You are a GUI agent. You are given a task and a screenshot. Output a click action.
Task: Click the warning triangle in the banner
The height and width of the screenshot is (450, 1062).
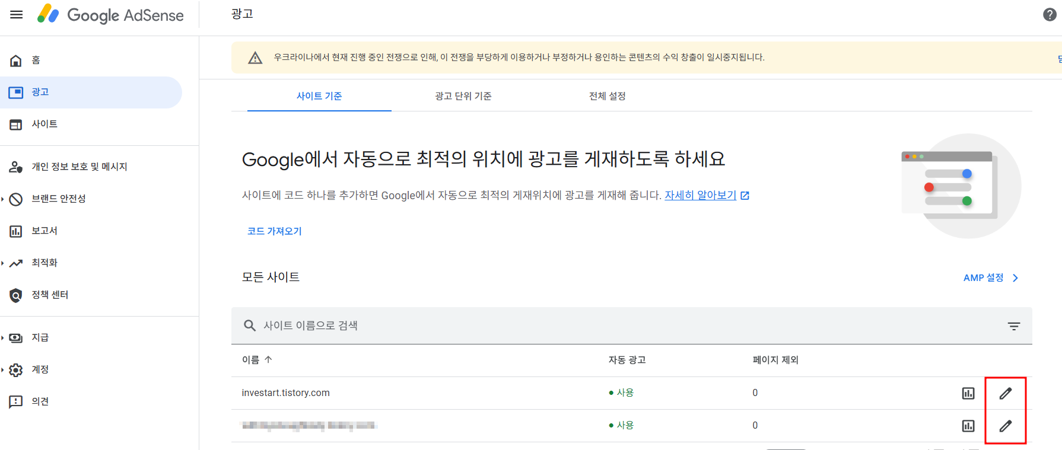tap(255, 58)
